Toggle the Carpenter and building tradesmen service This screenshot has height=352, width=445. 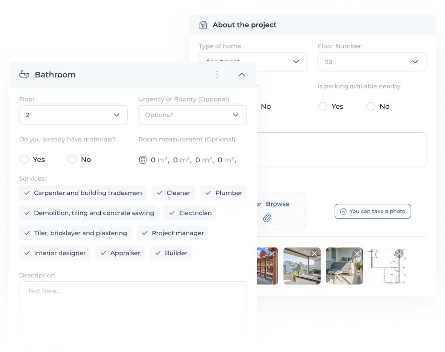click(x=83, y=193)
